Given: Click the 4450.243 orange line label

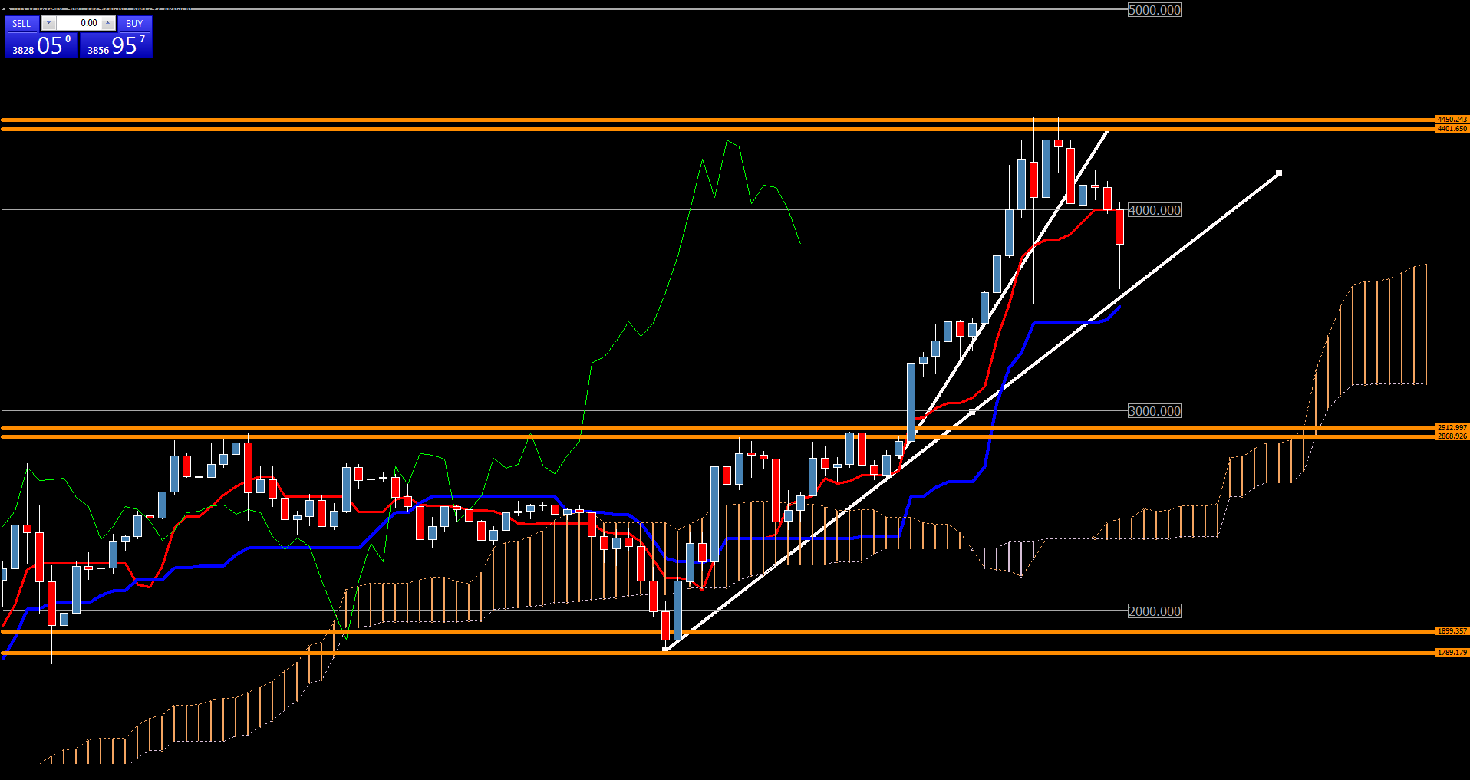Looking at the screenshot, I should pos(1452,120).
